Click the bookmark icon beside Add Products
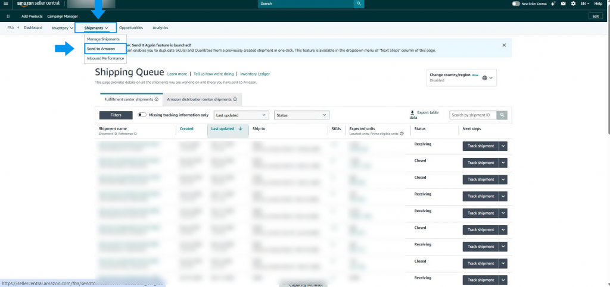 click(x=8, y=16)
